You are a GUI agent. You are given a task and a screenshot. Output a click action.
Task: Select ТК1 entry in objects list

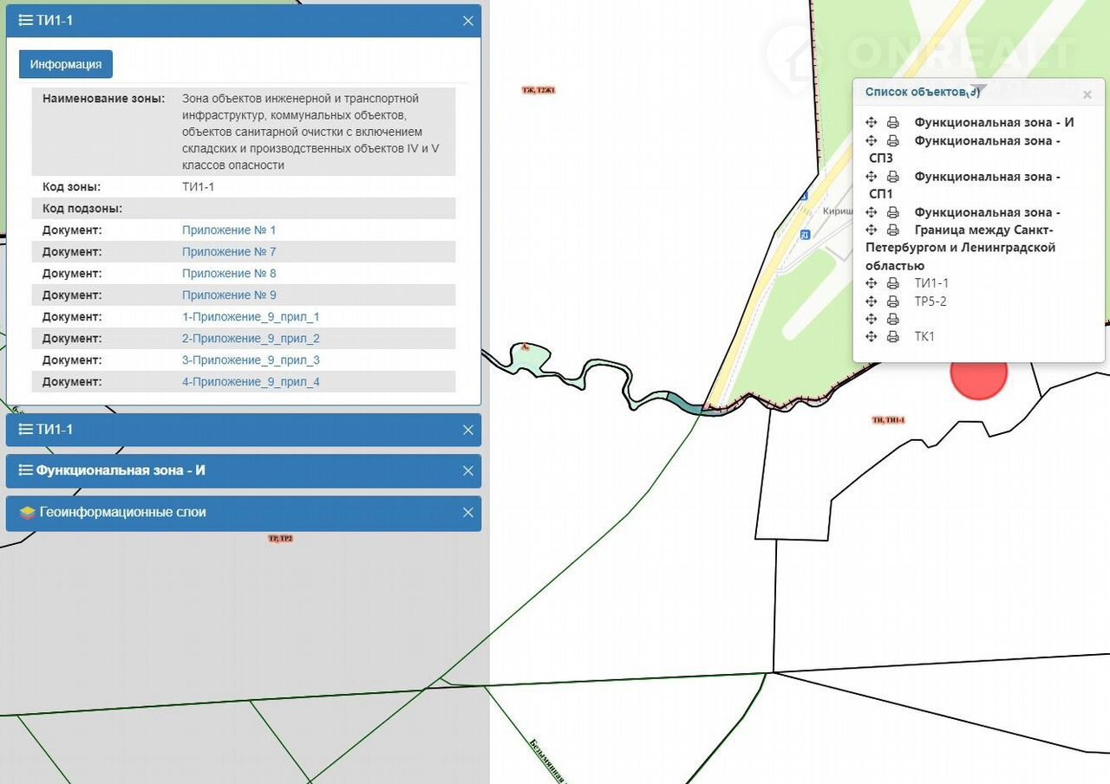pyautogui.click(x=924, y=337)
